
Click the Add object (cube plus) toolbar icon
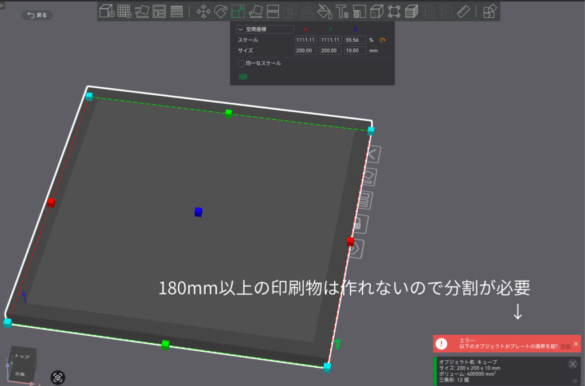point(107,11)
